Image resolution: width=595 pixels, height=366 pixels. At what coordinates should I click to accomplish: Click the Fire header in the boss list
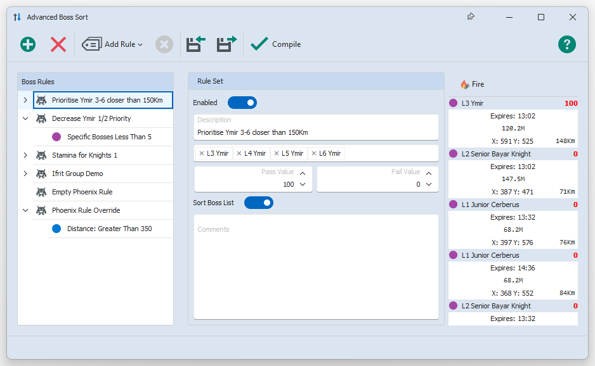click(x=478, y=84)
